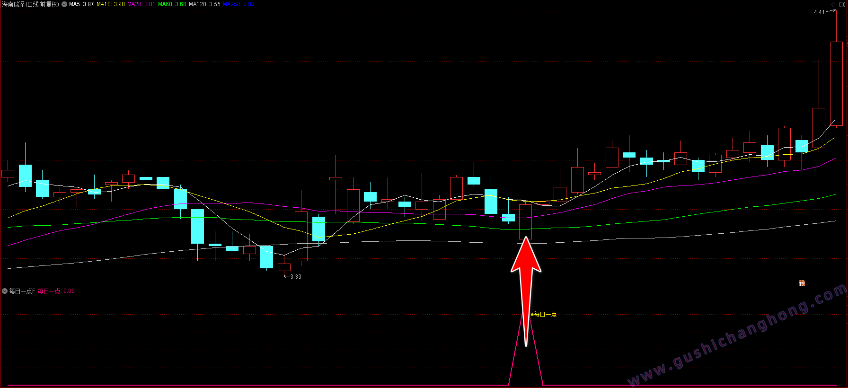Open the dropdown next to 海南瑞泽 title
848x388 pixels.
(64, 4)
